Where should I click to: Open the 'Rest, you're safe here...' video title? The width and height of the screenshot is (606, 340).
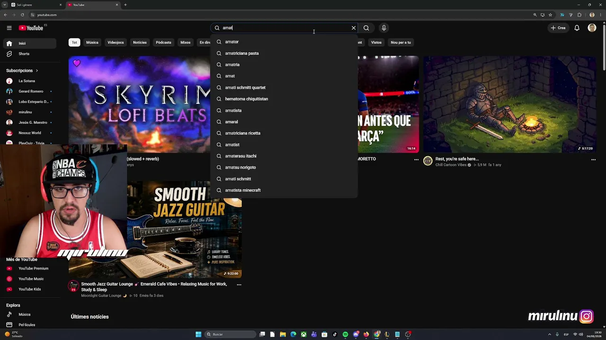(x=457, y=159)
